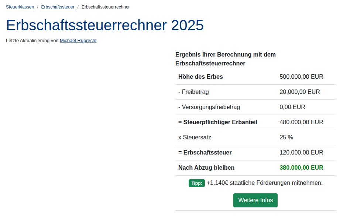Click the 25 % tax rate value
Viewport: 357px width, 217px height.
[x=286, y=138]
